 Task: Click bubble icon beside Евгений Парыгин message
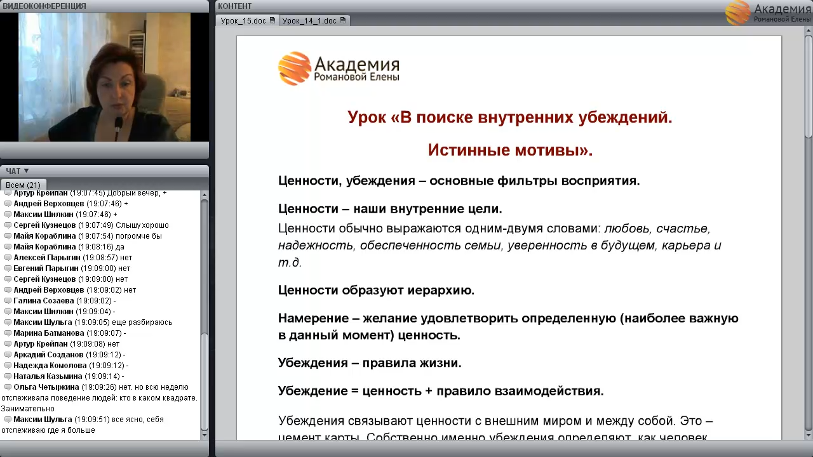click(x=8, y=268)
